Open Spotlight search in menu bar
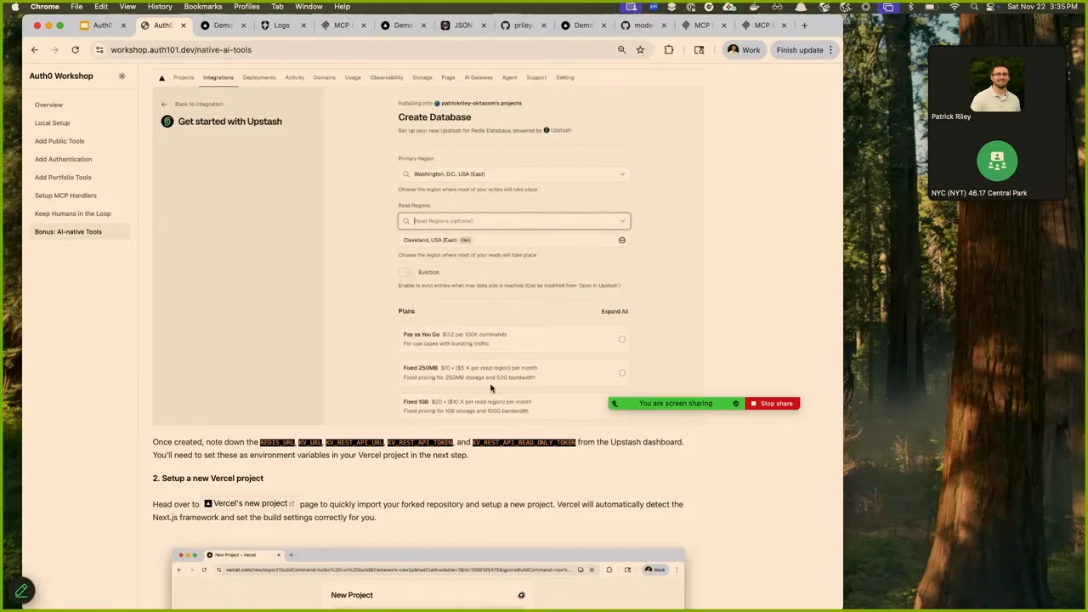Screen dimensions: 1088x612 pos(974,7)
